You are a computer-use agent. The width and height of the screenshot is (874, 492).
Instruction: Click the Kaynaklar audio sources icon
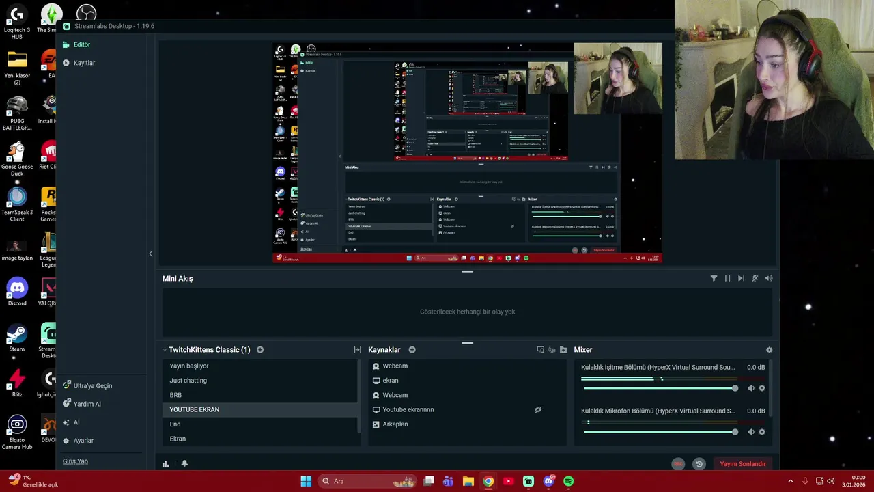pos(552,350)
